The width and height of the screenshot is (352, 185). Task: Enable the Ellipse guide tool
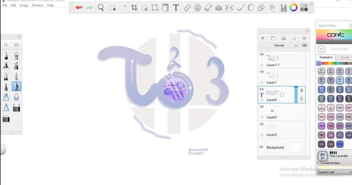(x=198, y=8)
